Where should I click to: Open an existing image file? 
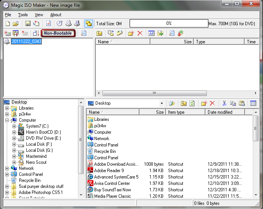pos(16,23)
